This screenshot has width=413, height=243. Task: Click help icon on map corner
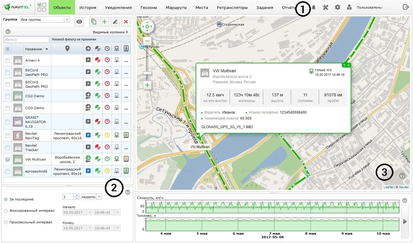tap(402, 176)
